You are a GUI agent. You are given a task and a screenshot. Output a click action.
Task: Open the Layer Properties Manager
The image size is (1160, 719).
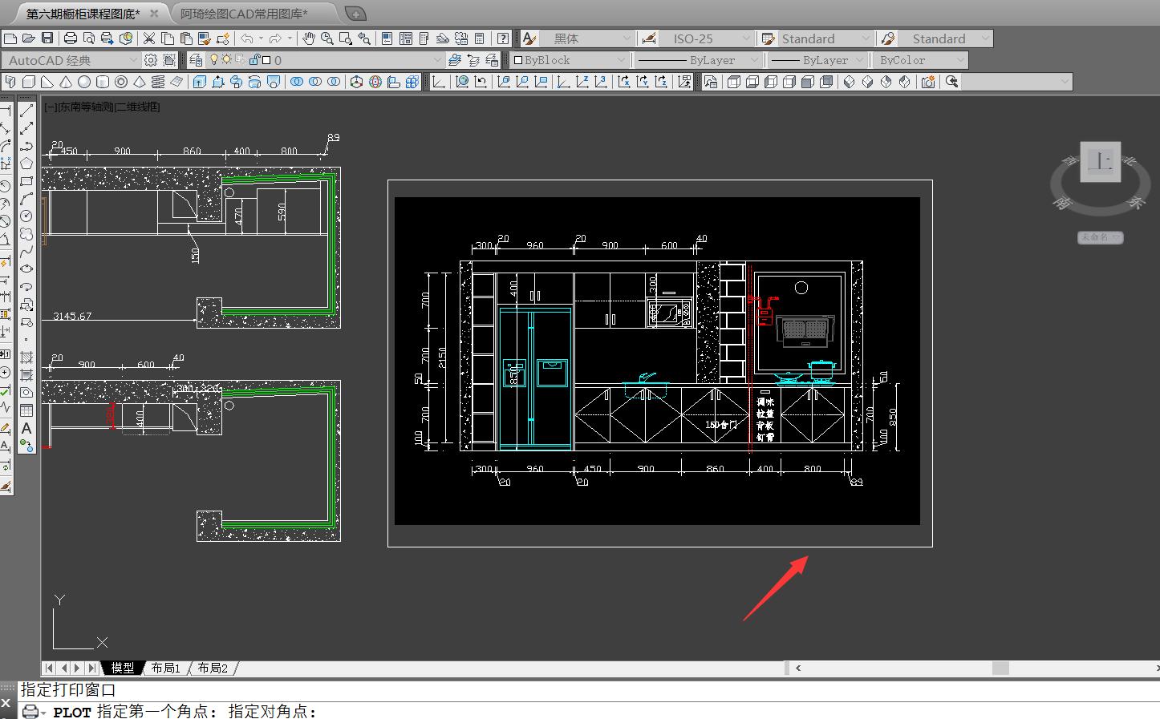pyautogui.click(x=196, y=60)
